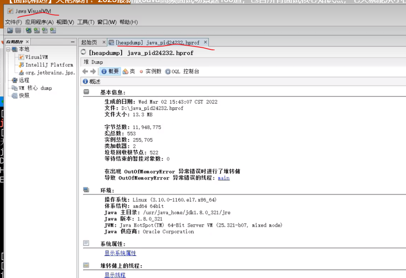Screen dimensions: 406x278
Task: Select the 本地 tree node label
Action: (24, 49)
